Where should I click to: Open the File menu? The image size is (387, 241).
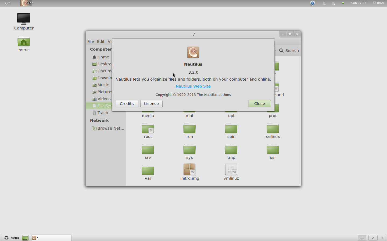click(x=91, y=42)
